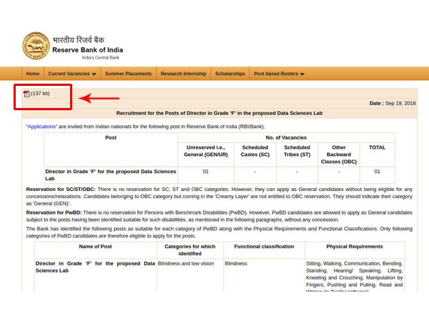Click the Blindness cell under Functional classification
Viewport: 429px width, 322px height.
236,263
